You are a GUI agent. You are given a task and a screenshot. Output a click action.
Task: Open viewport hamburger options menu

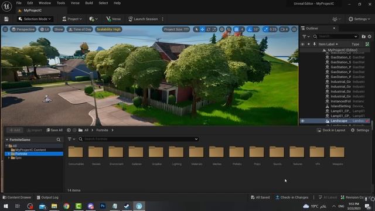tap(5, 29)
